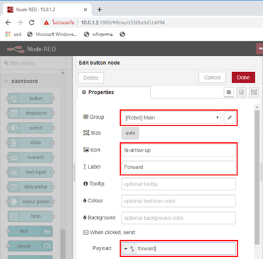The image size is (263, 259).
Task: Click the Payload value field with forward
Action: point(185,249)
